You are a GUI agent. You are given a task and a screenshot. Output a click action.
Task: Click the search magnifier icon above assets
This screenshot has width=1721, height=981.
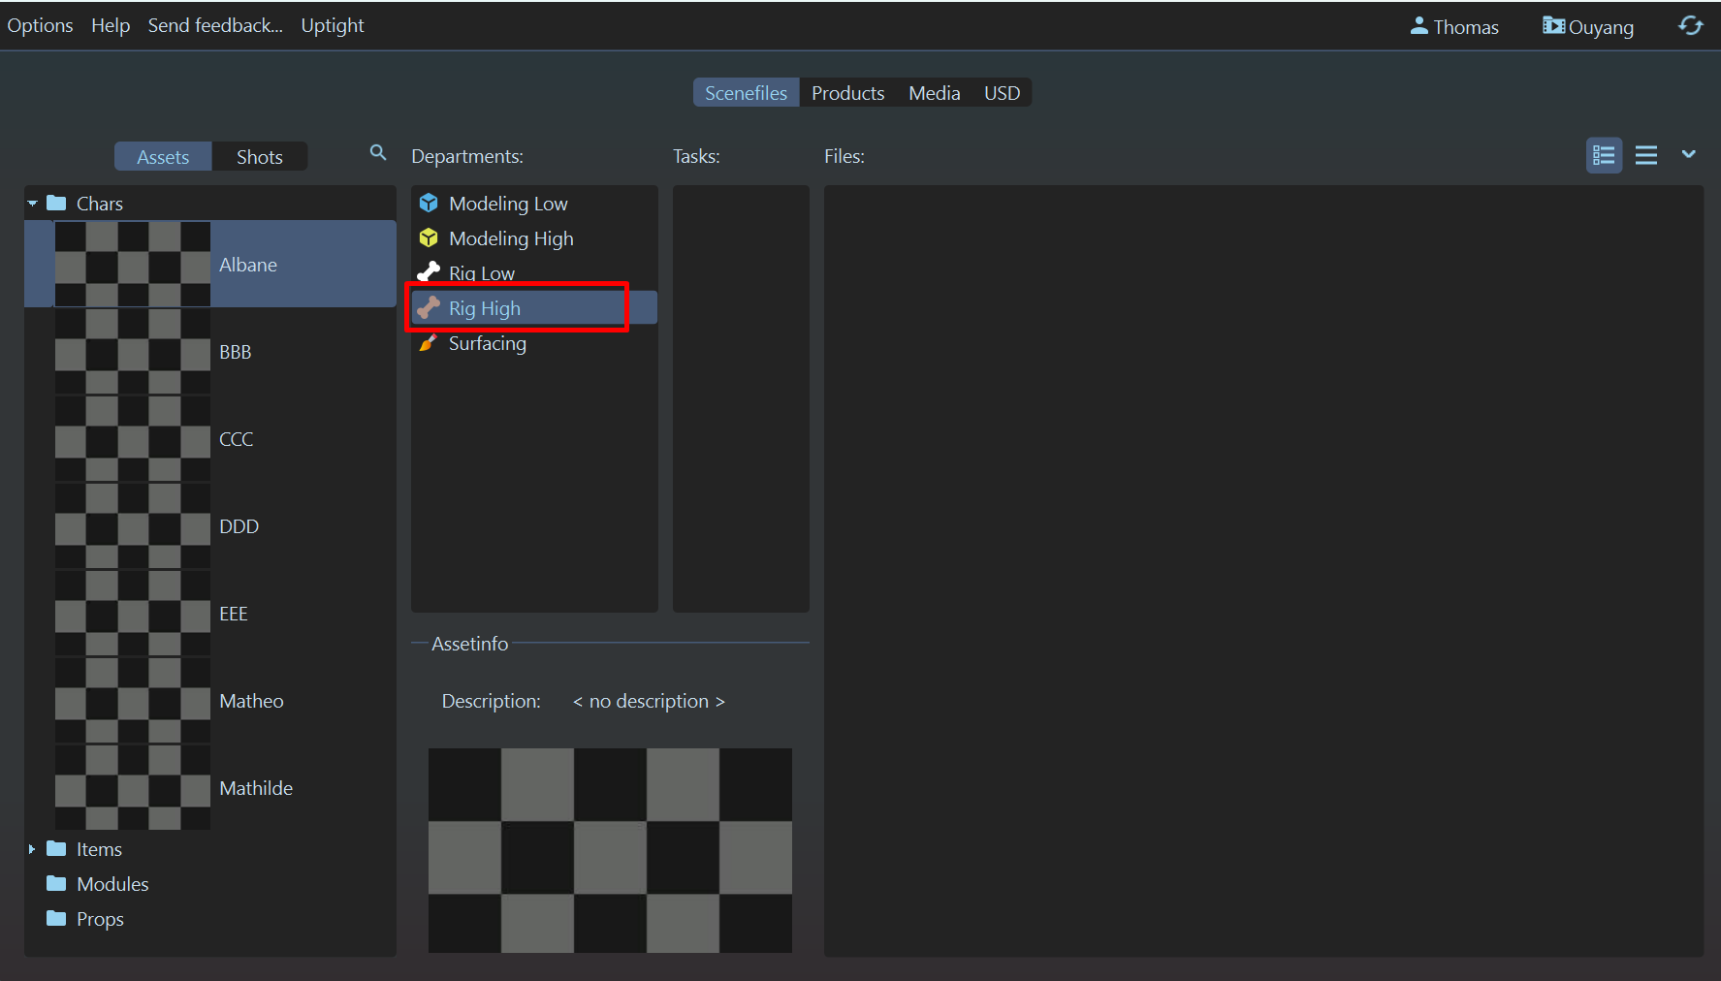click(x=378, y=153)
